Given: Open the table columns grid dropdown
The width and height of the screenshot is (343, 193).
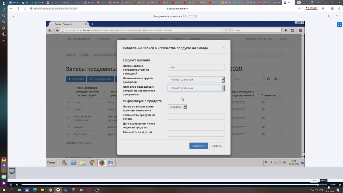Looking at the screenshot, I should click(277, 79).
